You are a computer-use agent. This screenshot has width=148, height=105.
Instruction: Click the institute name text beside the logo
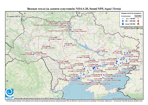tap(40, 98)
